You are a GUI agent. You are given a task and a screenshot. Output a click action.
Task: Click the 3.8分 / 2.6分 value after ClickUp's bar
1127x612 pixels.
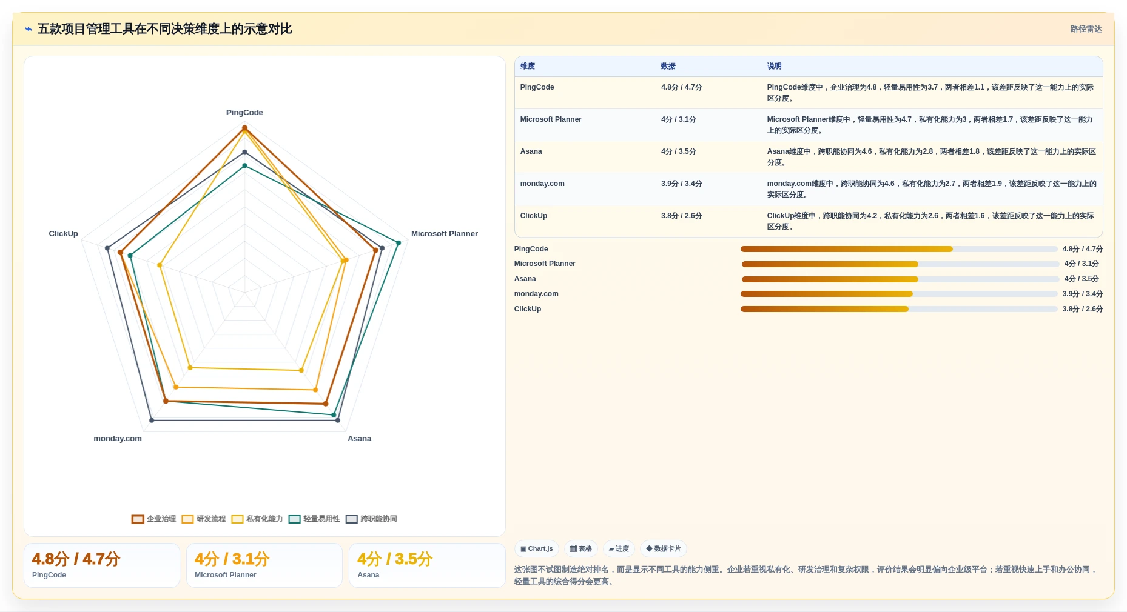(x=1083, y=309)
